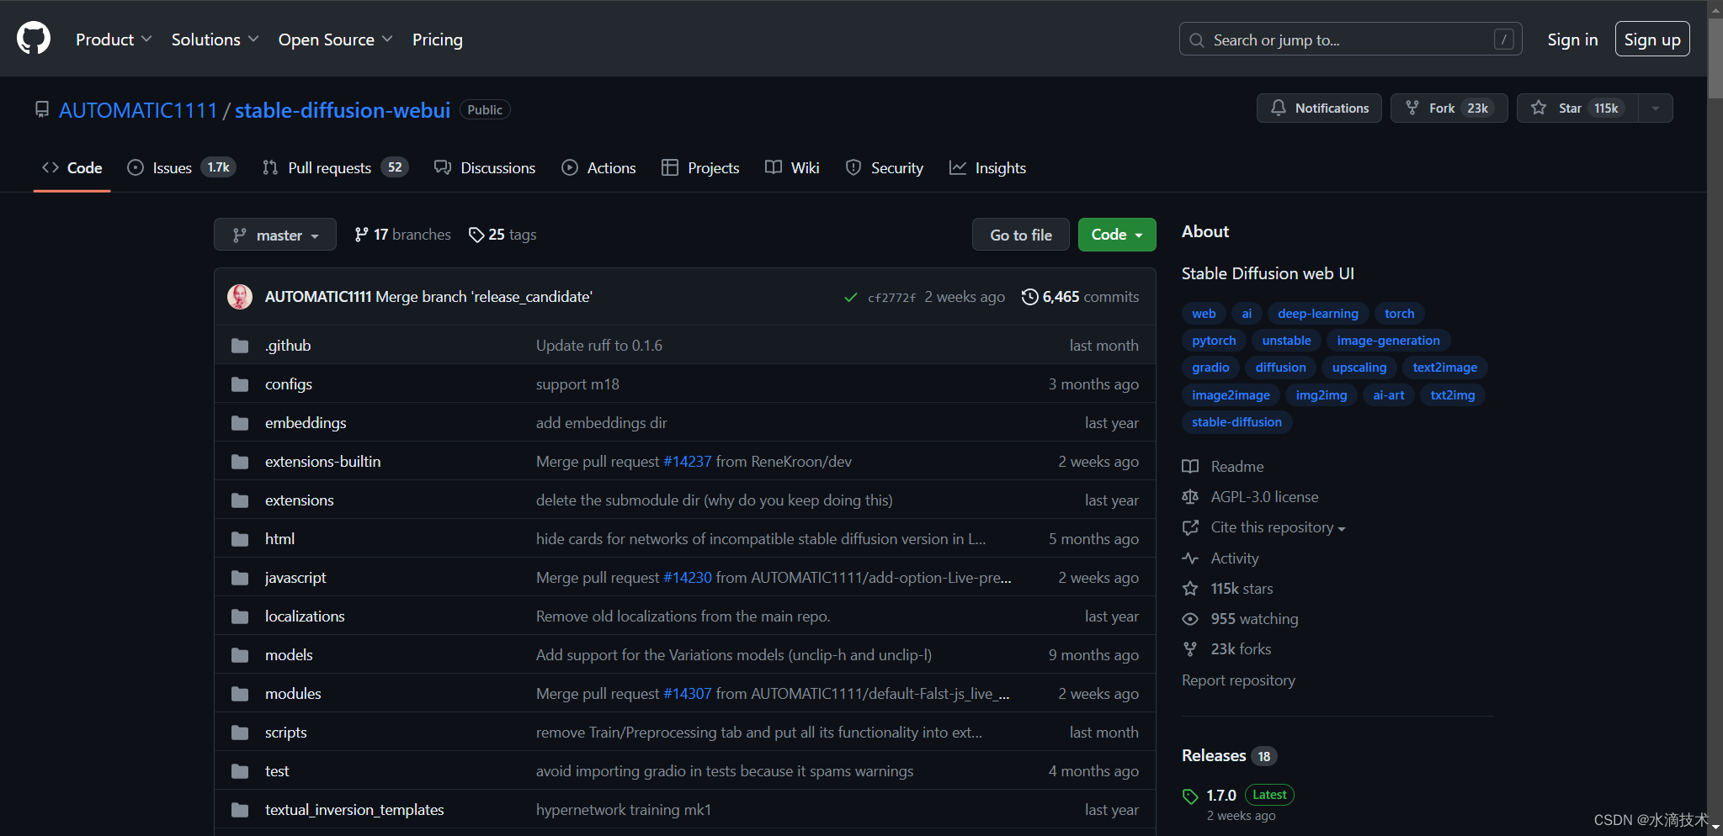Click the search magnifier icon

tap(1196, 40)
